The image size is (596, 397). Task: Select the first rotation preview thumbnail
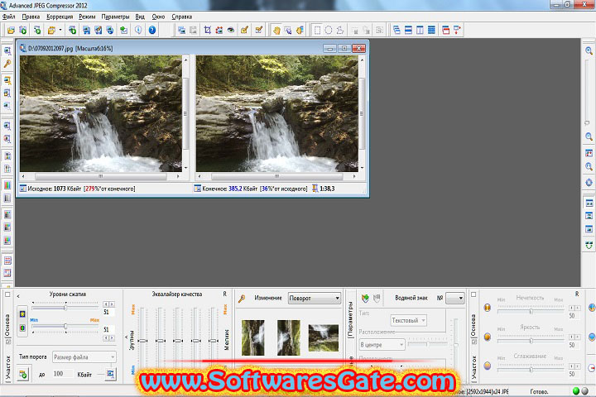(x=252, y=337)
